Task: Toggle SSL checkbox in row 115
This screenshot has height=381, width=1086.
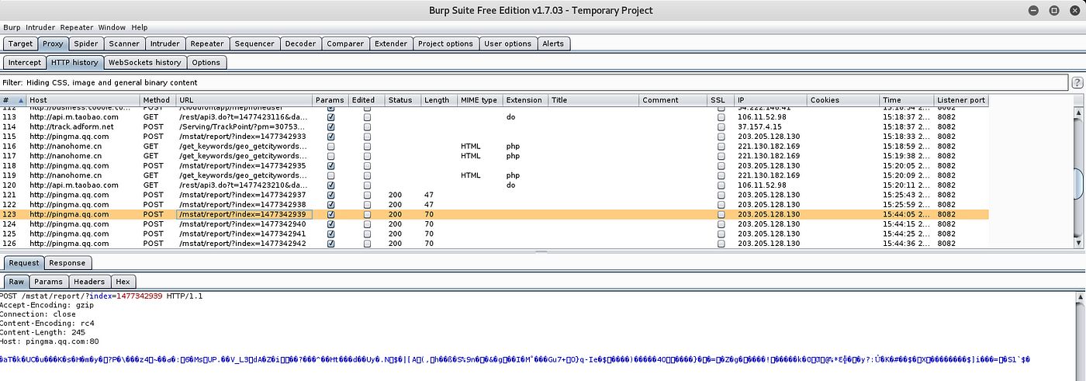Action: click(721, 136)
